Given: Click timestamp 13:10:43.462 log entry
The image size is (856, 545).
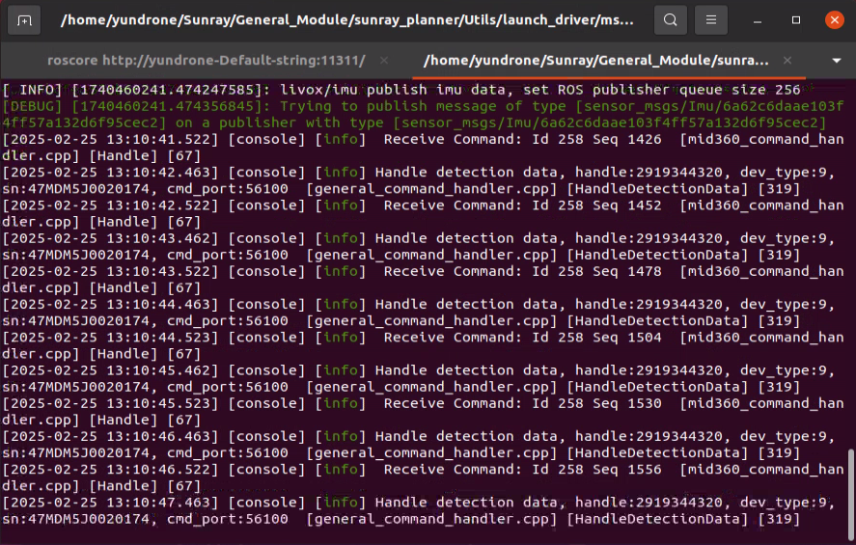Looking at the screenshot, I should click(x=419, y=247).
